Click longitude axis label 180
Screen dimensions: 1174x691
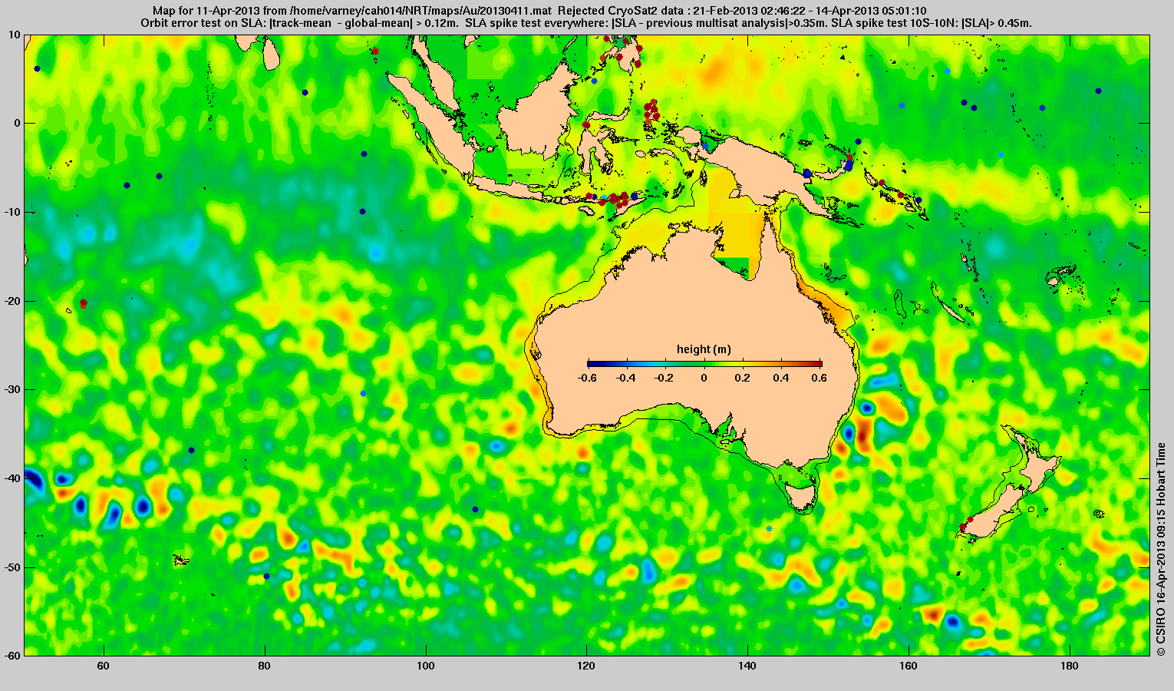click(x=1070, y=666)
